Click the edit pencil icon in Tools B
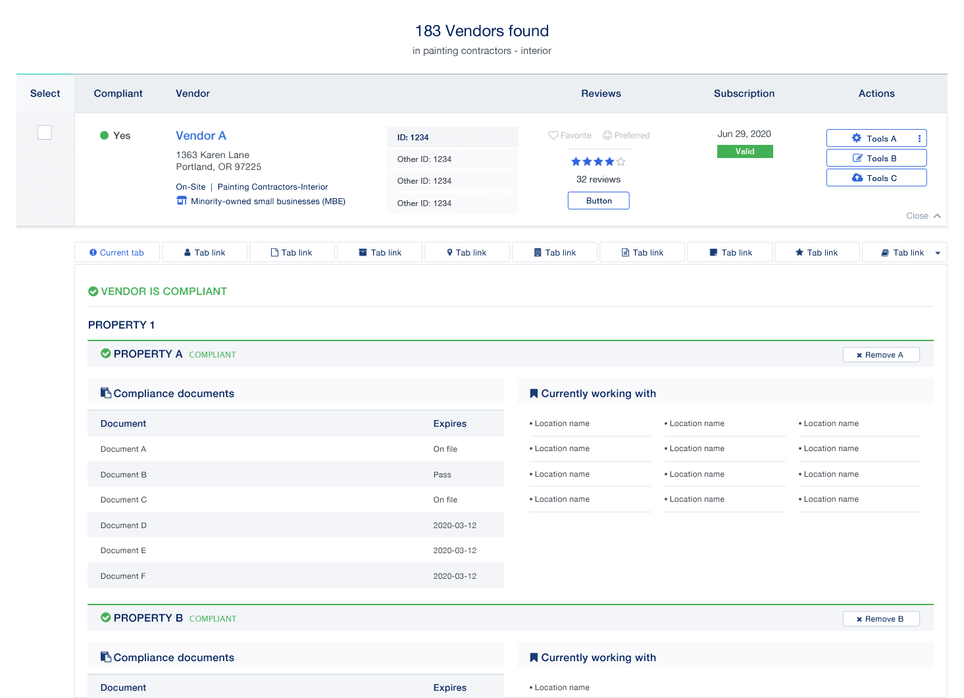 click(857, 158)
